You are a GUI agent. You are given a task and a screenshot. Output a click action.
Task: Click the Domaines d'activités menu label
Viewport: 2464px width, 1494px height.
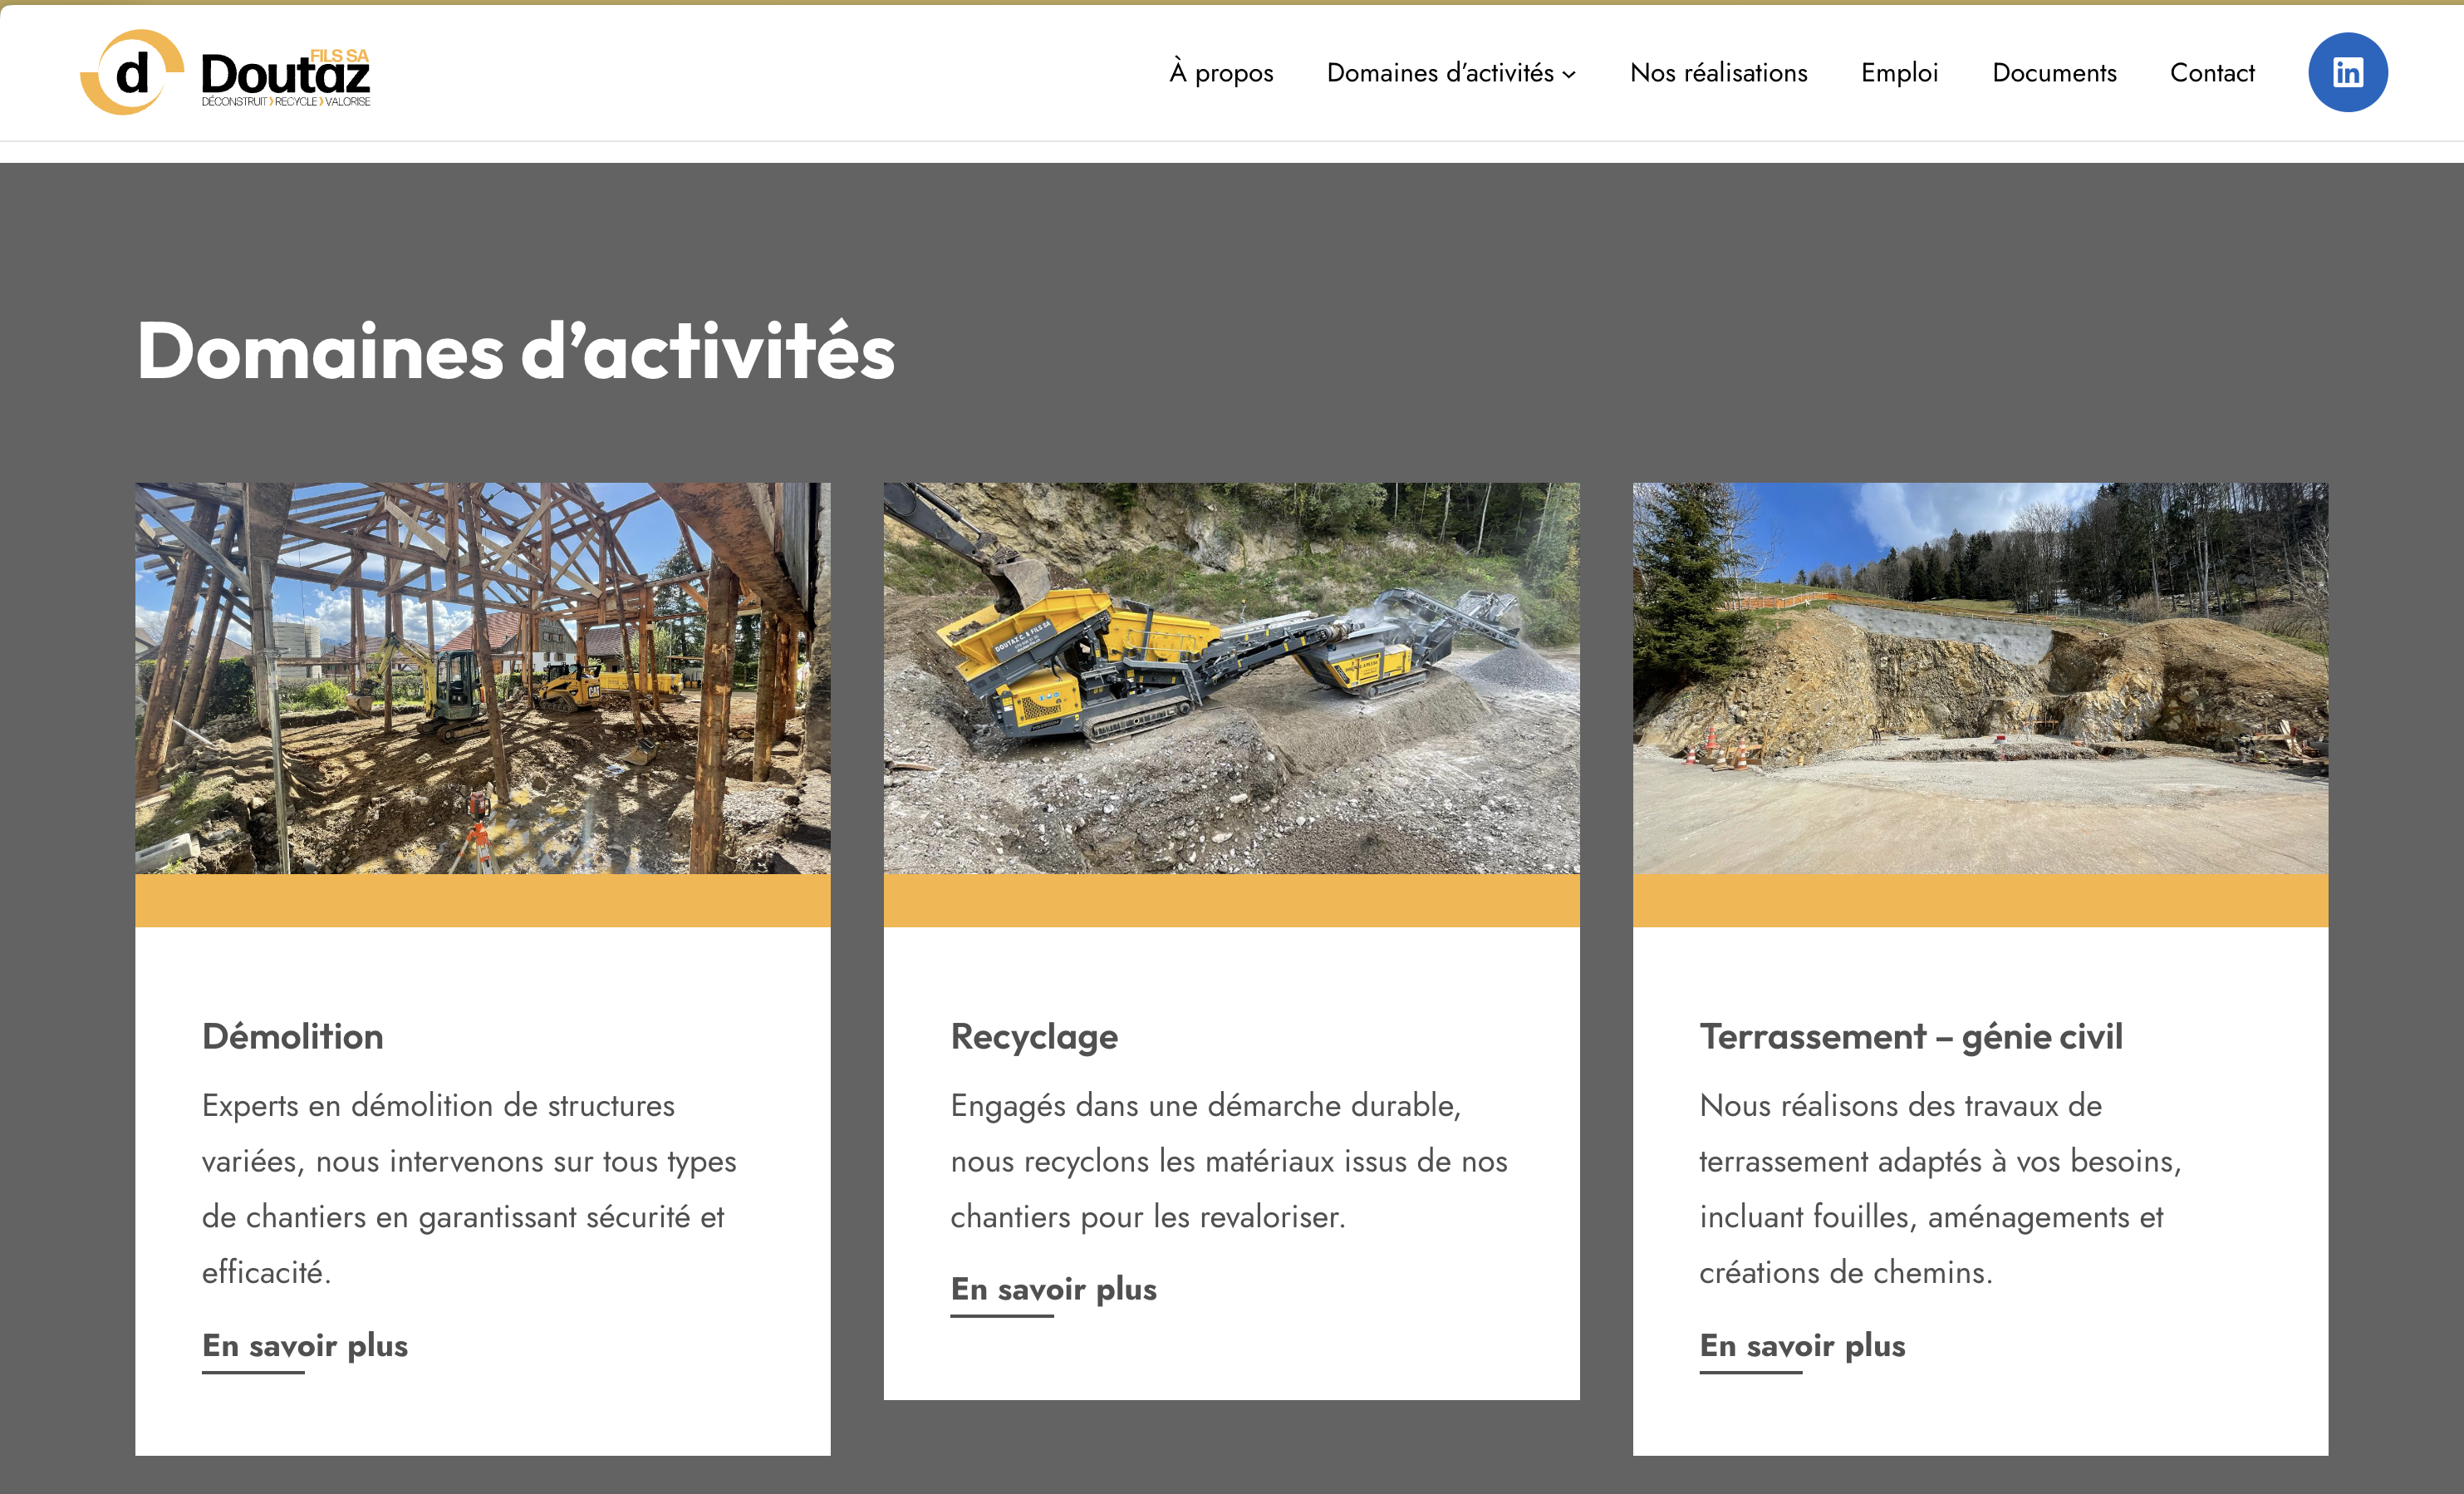pos(1439,73)
